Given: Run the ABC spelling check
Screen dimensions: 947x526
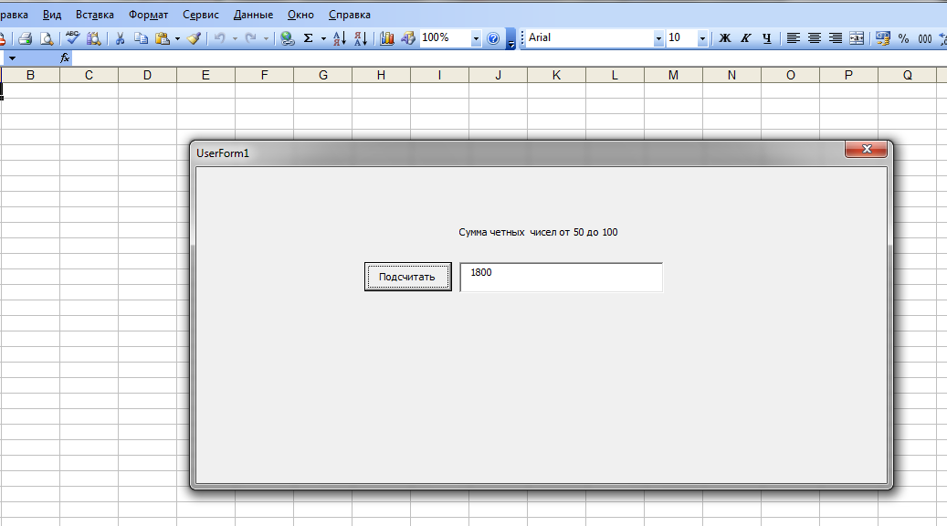Looking at the screenshot, I should click(x=72, y=38).
